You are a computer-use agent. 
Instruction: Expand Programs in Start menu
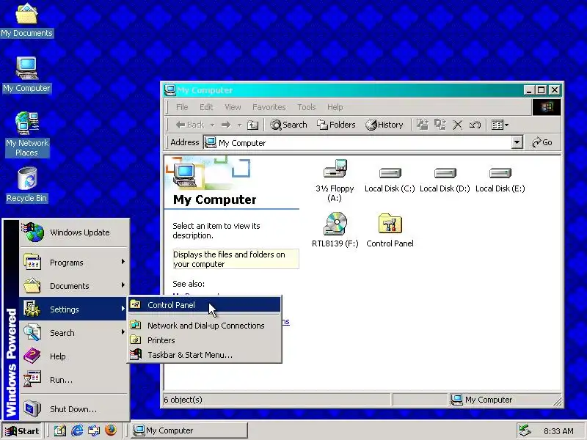(74, 263)
